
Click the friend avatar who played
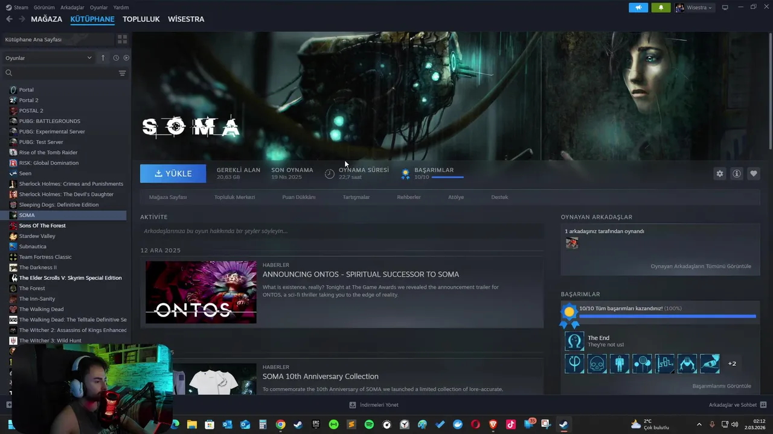coord(572,243)
